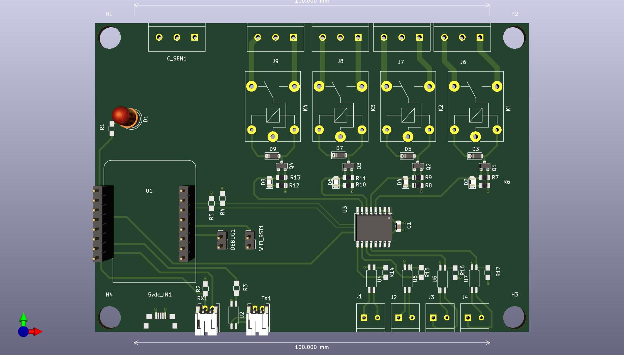Select the TX1 white connector
The height and width of the screenshot is (355, 624).
click(258, 320)
